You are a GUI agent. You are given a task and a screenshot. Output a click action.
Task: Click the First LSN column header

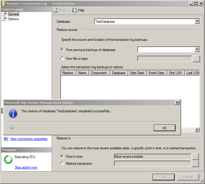(176, 73)
